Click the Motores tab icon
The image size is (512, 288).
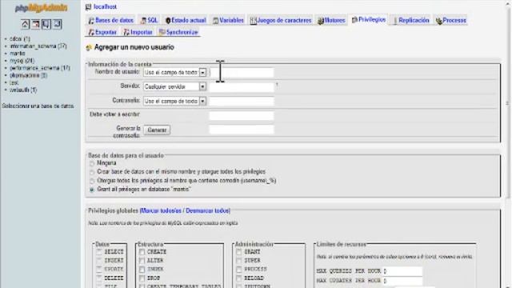[x=321, y=21]
